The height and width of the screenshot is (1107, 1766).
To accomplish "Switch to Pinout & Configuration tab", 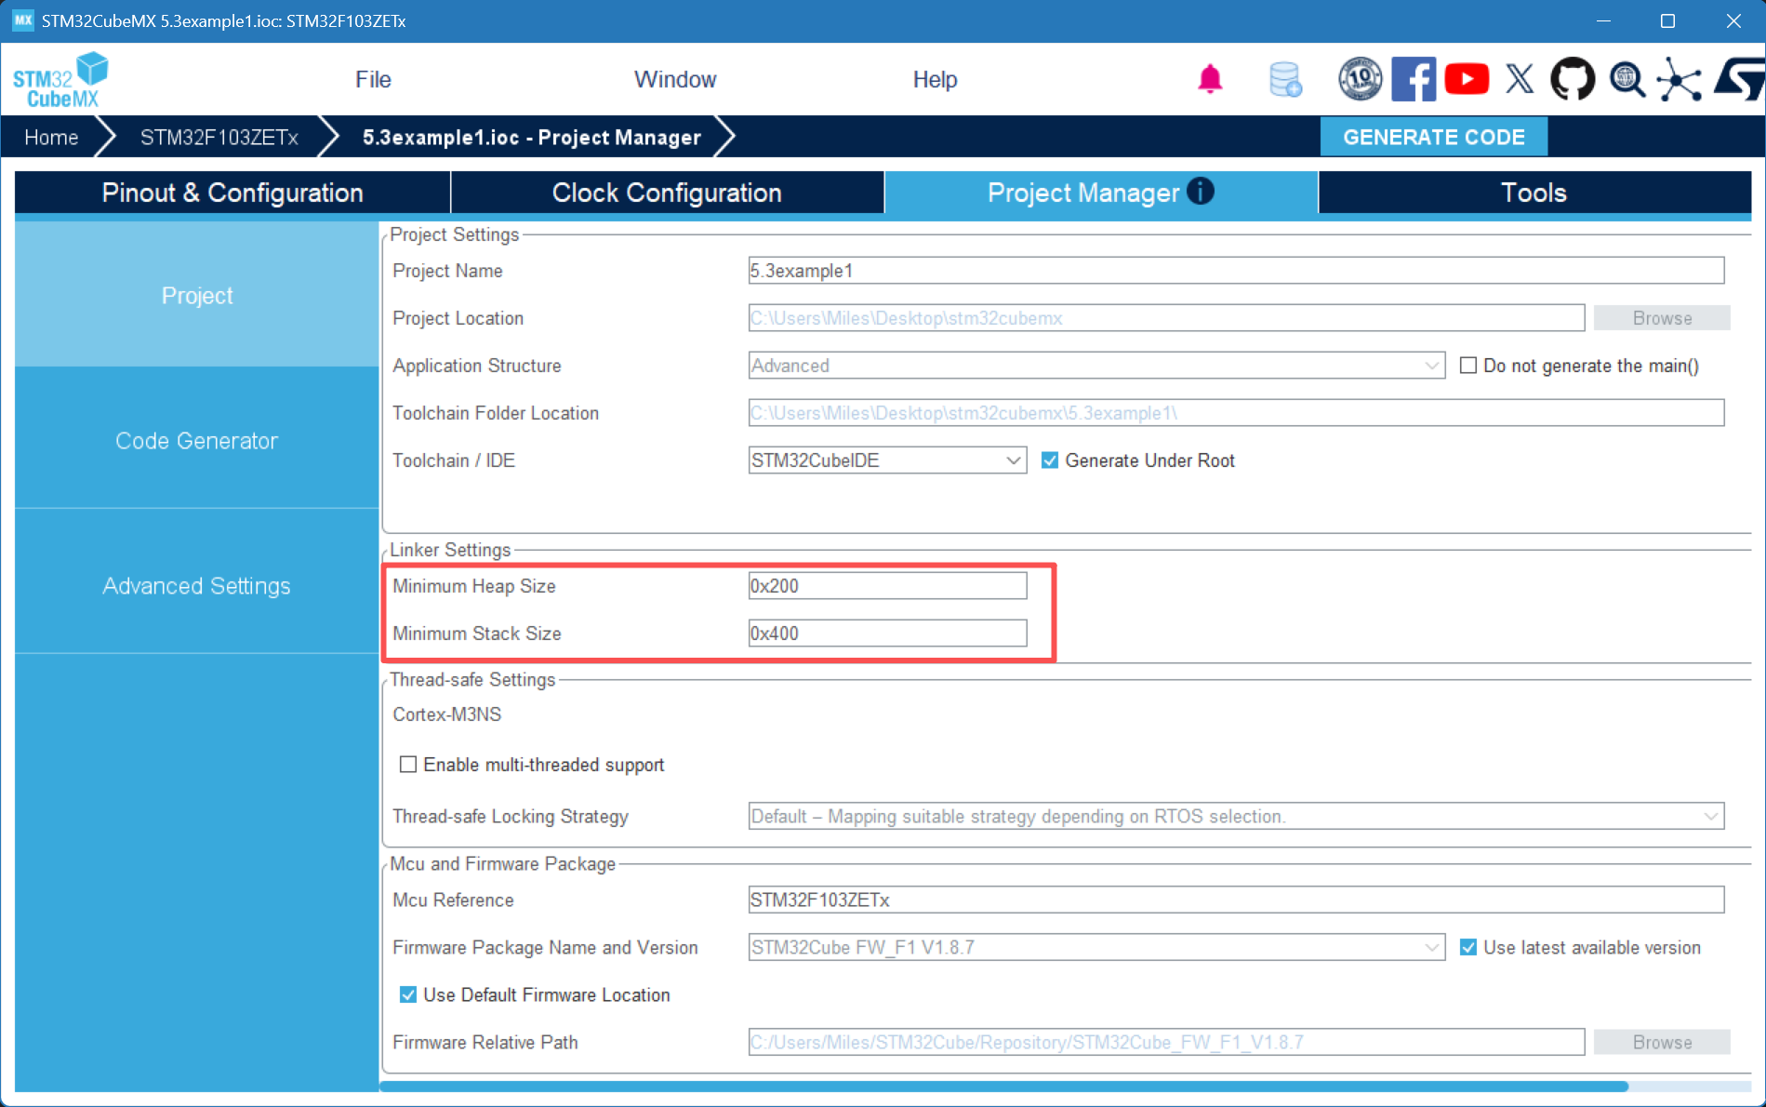I will 232,193.
